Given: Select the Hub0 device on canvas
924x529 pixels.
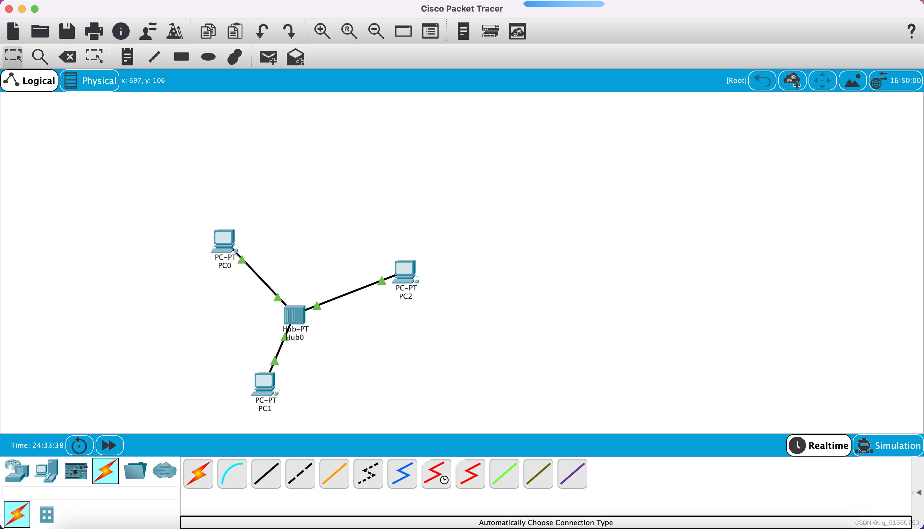Looking at the screenshot, I should [x=294, y=315].
